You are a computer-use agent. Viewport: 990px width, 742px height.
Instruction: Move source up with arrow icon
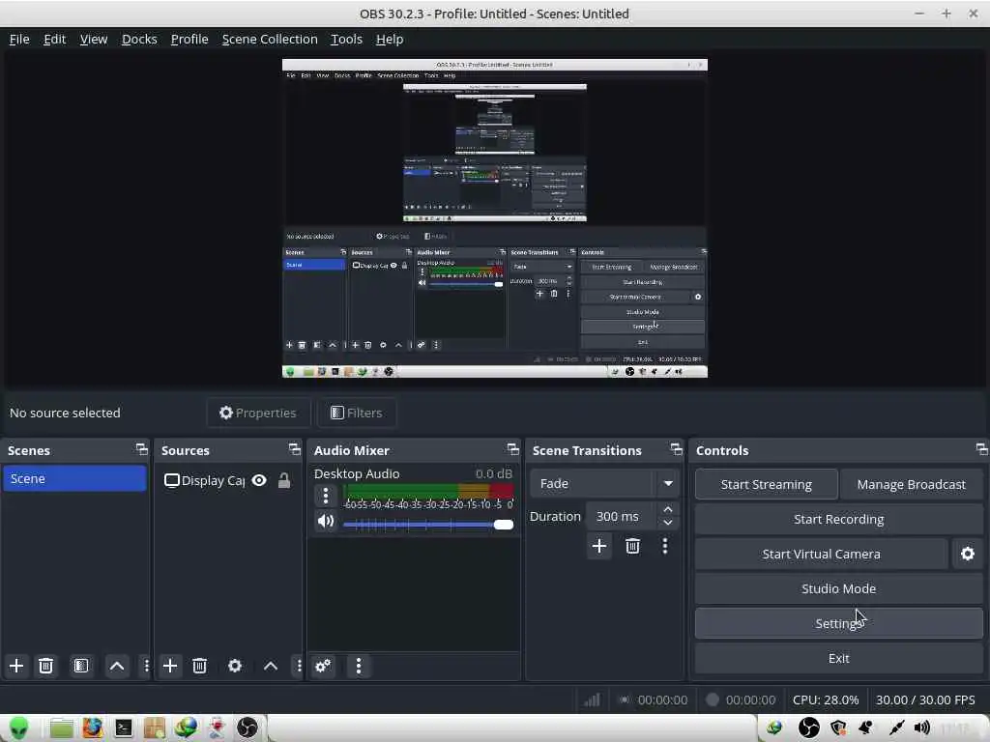pyautogui.click(x=271, y=666)
